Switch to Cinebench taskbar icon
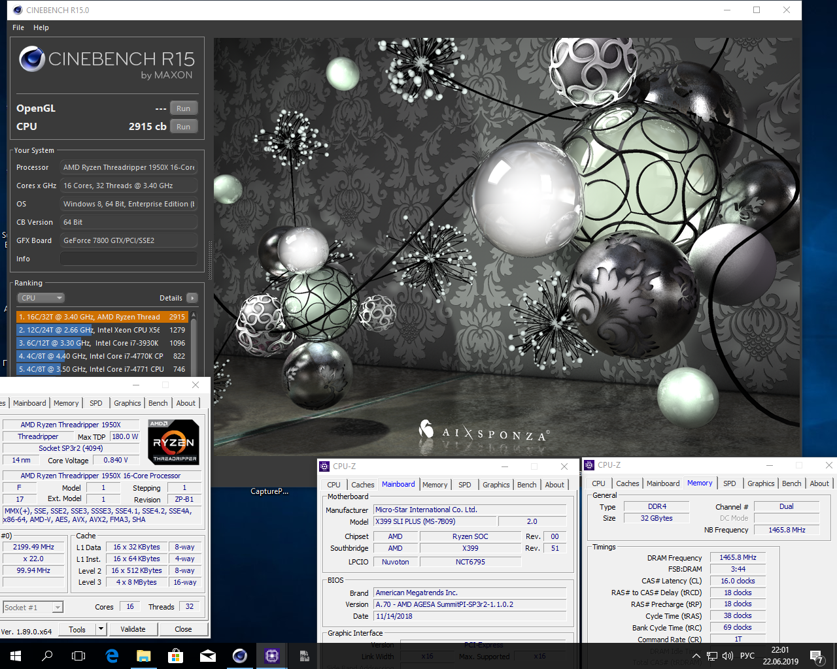837x669 pixels. point(240,656)
